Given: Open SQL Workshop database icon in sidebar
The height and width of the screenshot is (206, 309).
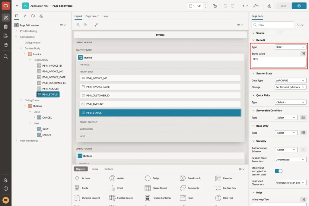Looking at the screenshot, I should tap(6, 27).
